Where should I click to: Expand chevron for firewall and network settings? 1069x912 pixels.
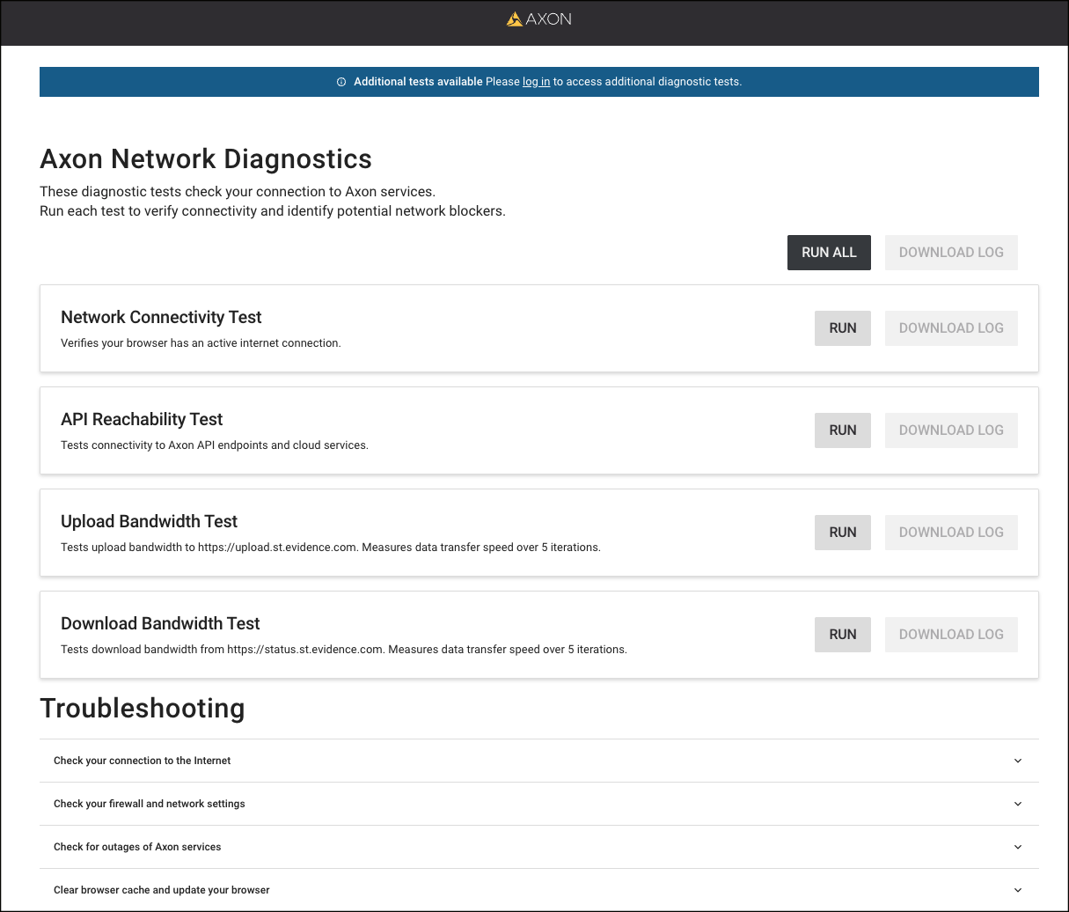[1018, 804]
